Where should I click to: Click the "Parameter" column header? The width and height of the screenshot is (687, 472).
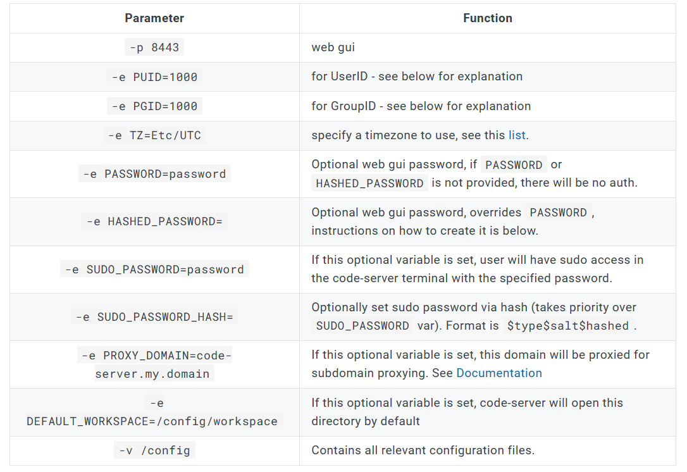(x=154, y=18)
